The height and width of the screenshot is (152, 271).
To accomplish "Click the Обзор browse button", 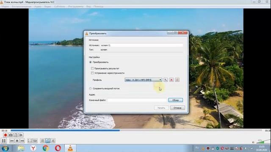I will pos(176,100).
